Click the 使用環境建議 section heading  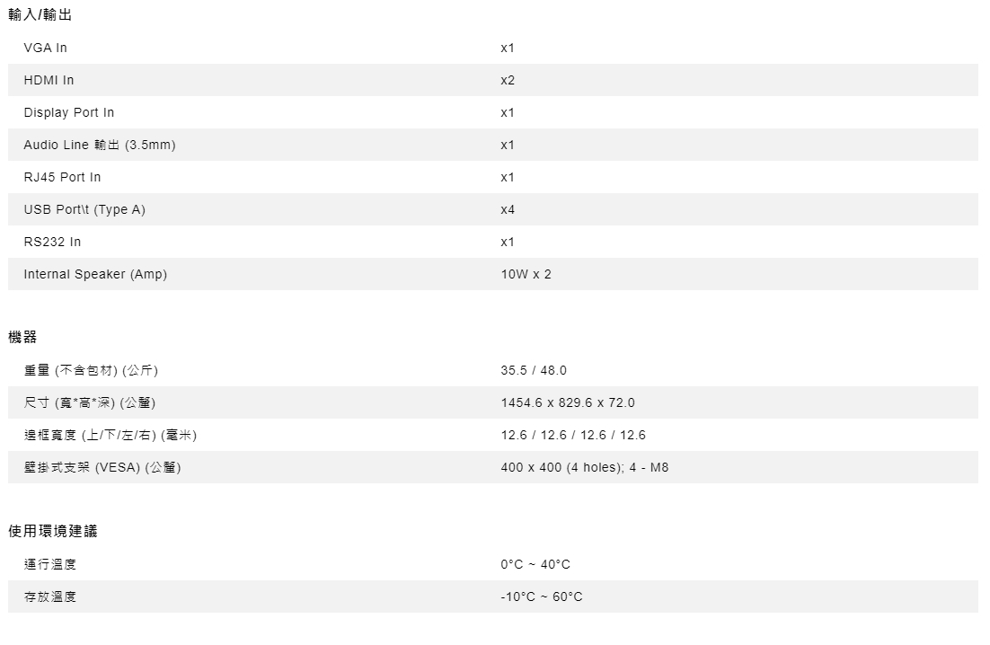tap(53, 532)
